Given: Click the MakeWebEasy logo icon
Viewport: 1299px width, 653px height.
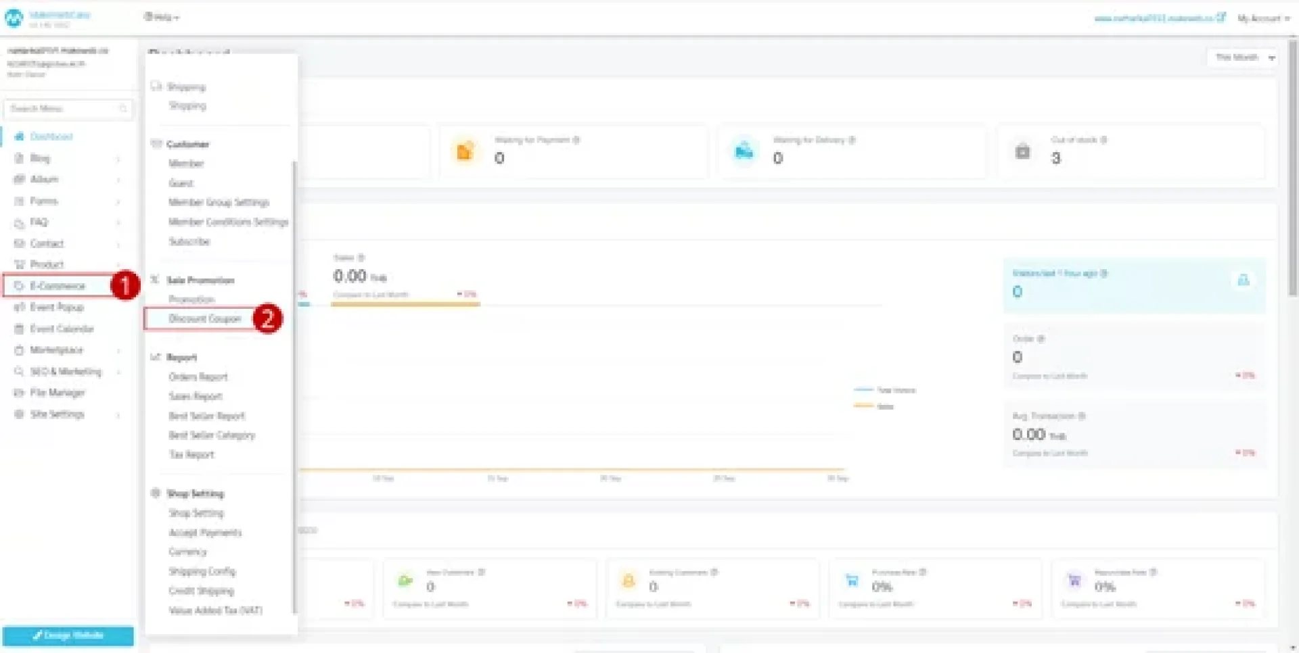Looking at the screenshot, I should click(14, 18).
